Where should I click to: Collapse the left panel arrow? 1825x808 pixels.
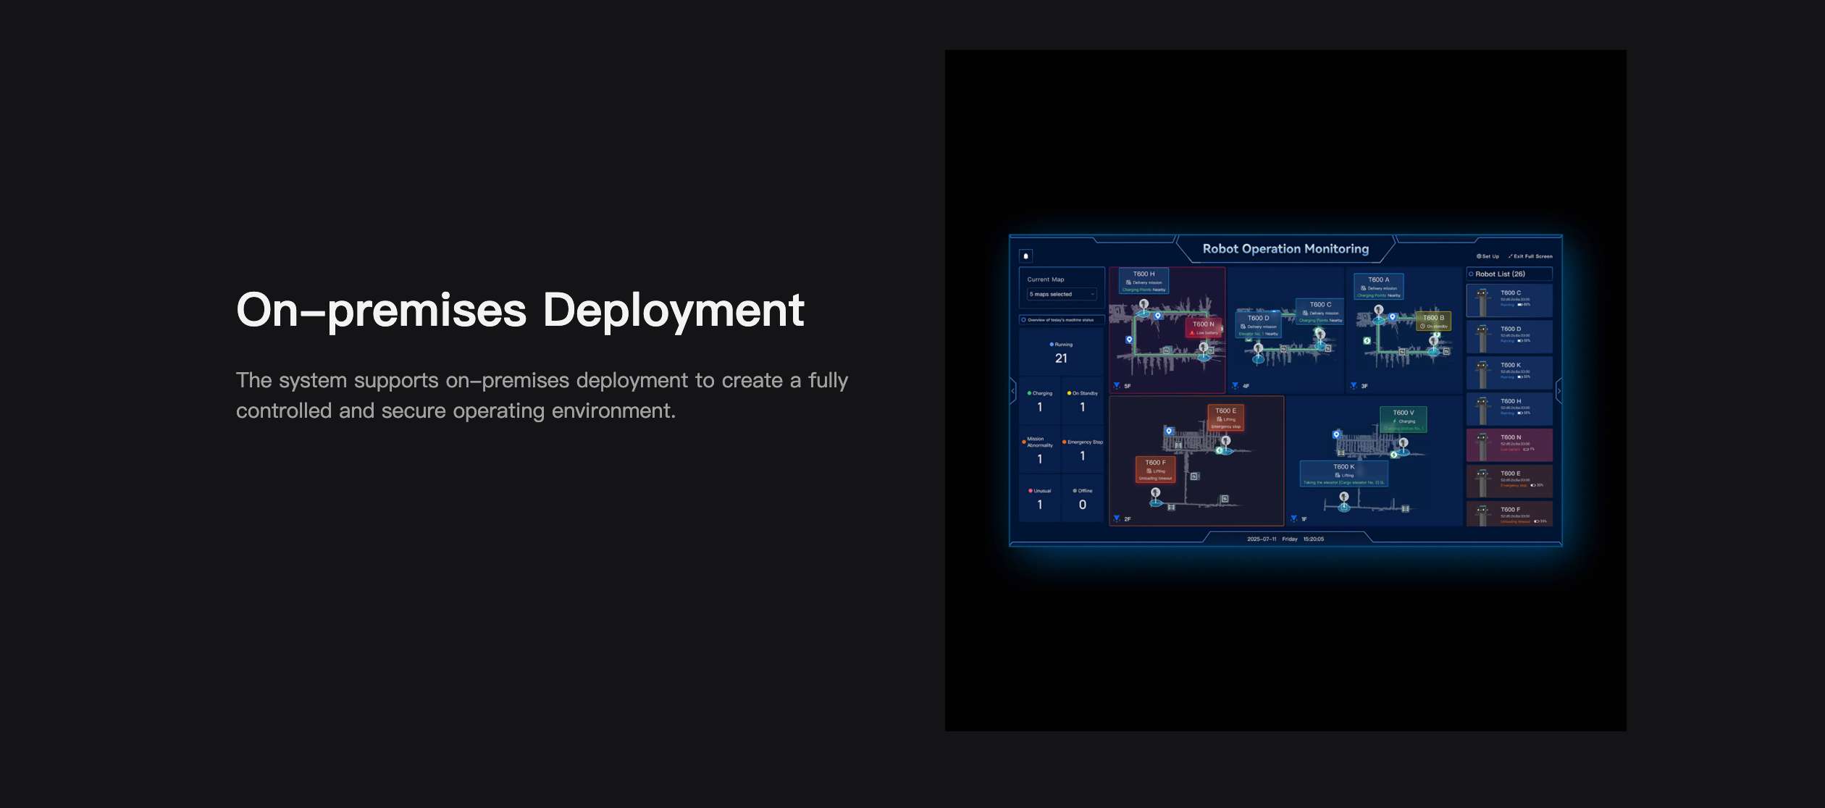point(1013,392)
